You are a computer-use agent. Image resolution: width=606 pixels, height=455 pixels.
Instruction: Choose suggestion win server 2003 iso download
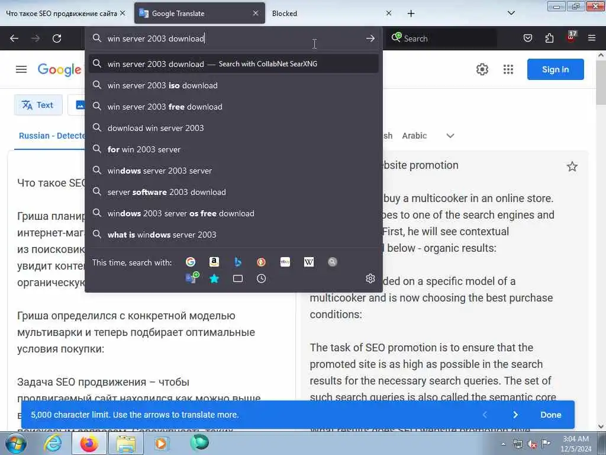(233, 85)
